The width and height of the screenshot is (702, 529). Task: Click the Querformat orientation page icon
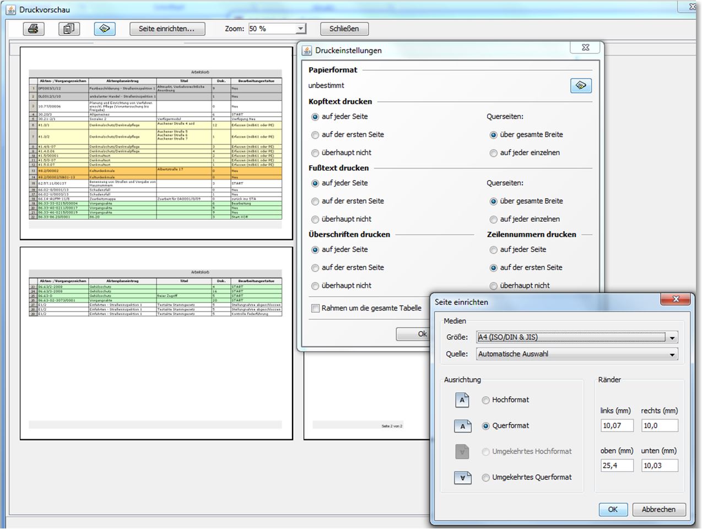pos(462,426)
